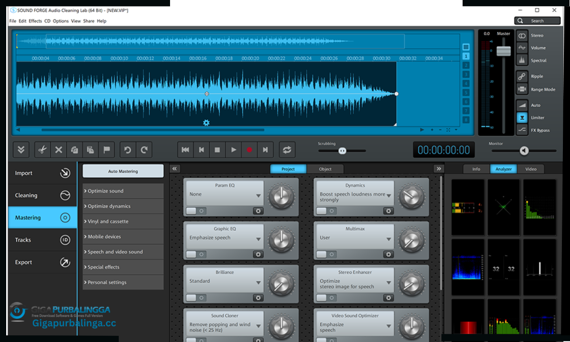Switch on the Dynamics effect
This screenshot has height=342, width=570.
click(326, 211)
